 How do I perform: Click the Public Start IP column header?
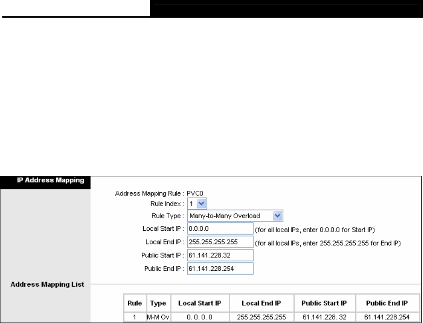point(324,303)
